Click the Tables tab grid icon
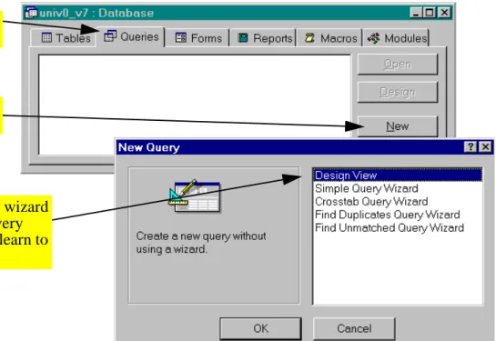Viewport: 496px width, 341px height. pos(46,38)
